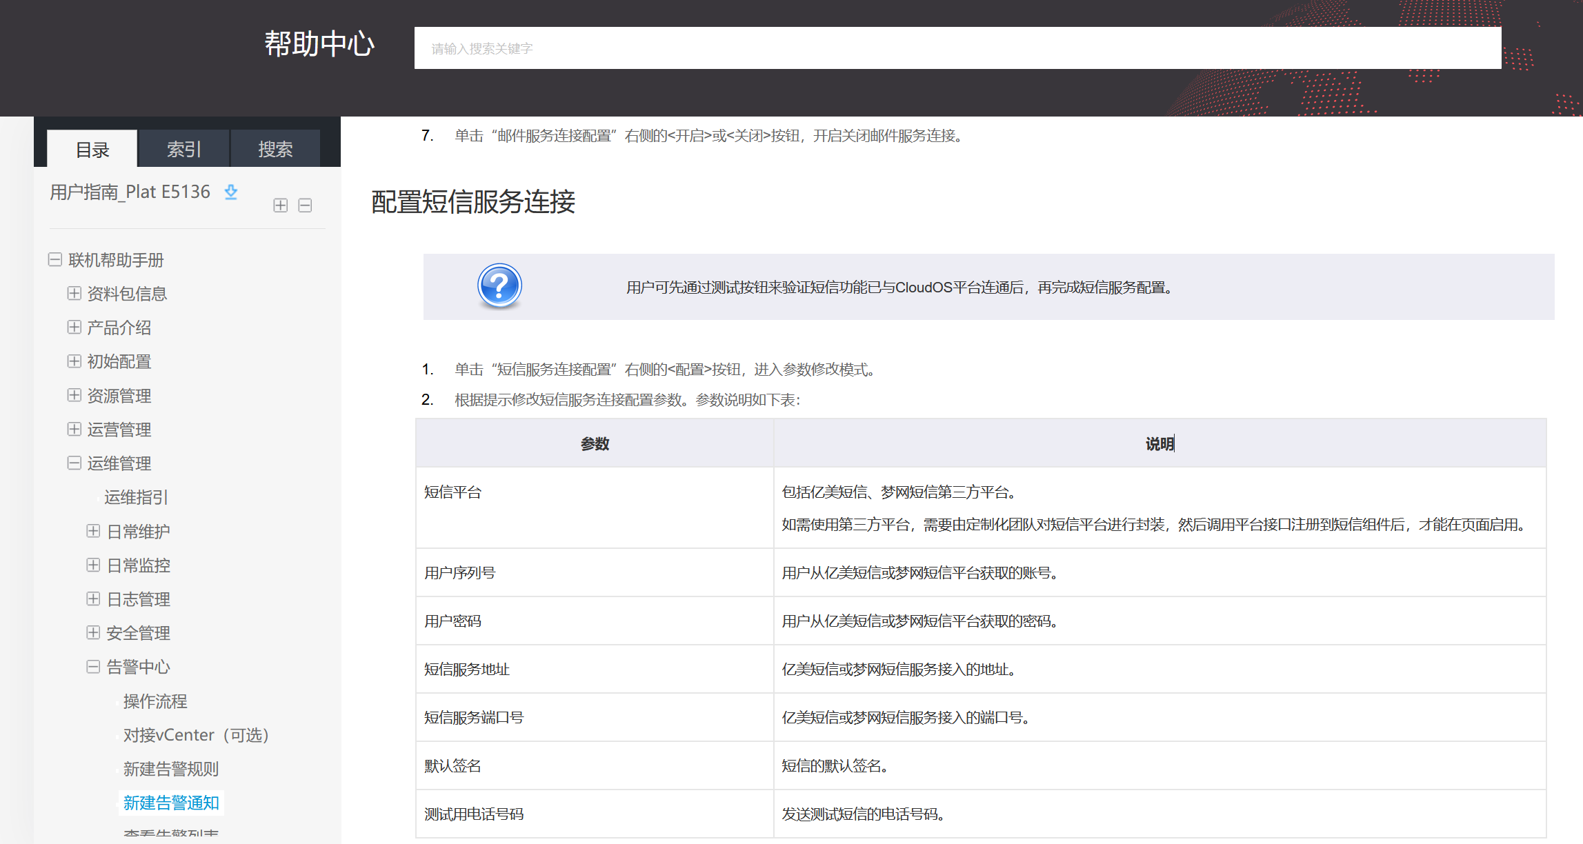
Task: Collapse the 运维管理 tree node
Action: click(74, 463)
